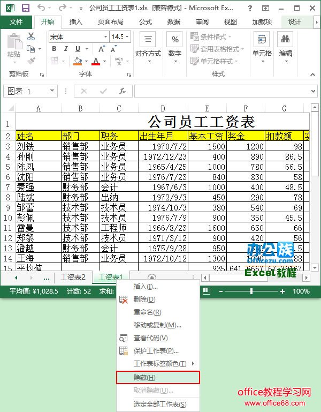This screenshot has width=321, height=412.
Task: Click the Format Painter brush icon
Action: (x=31, y=61)
